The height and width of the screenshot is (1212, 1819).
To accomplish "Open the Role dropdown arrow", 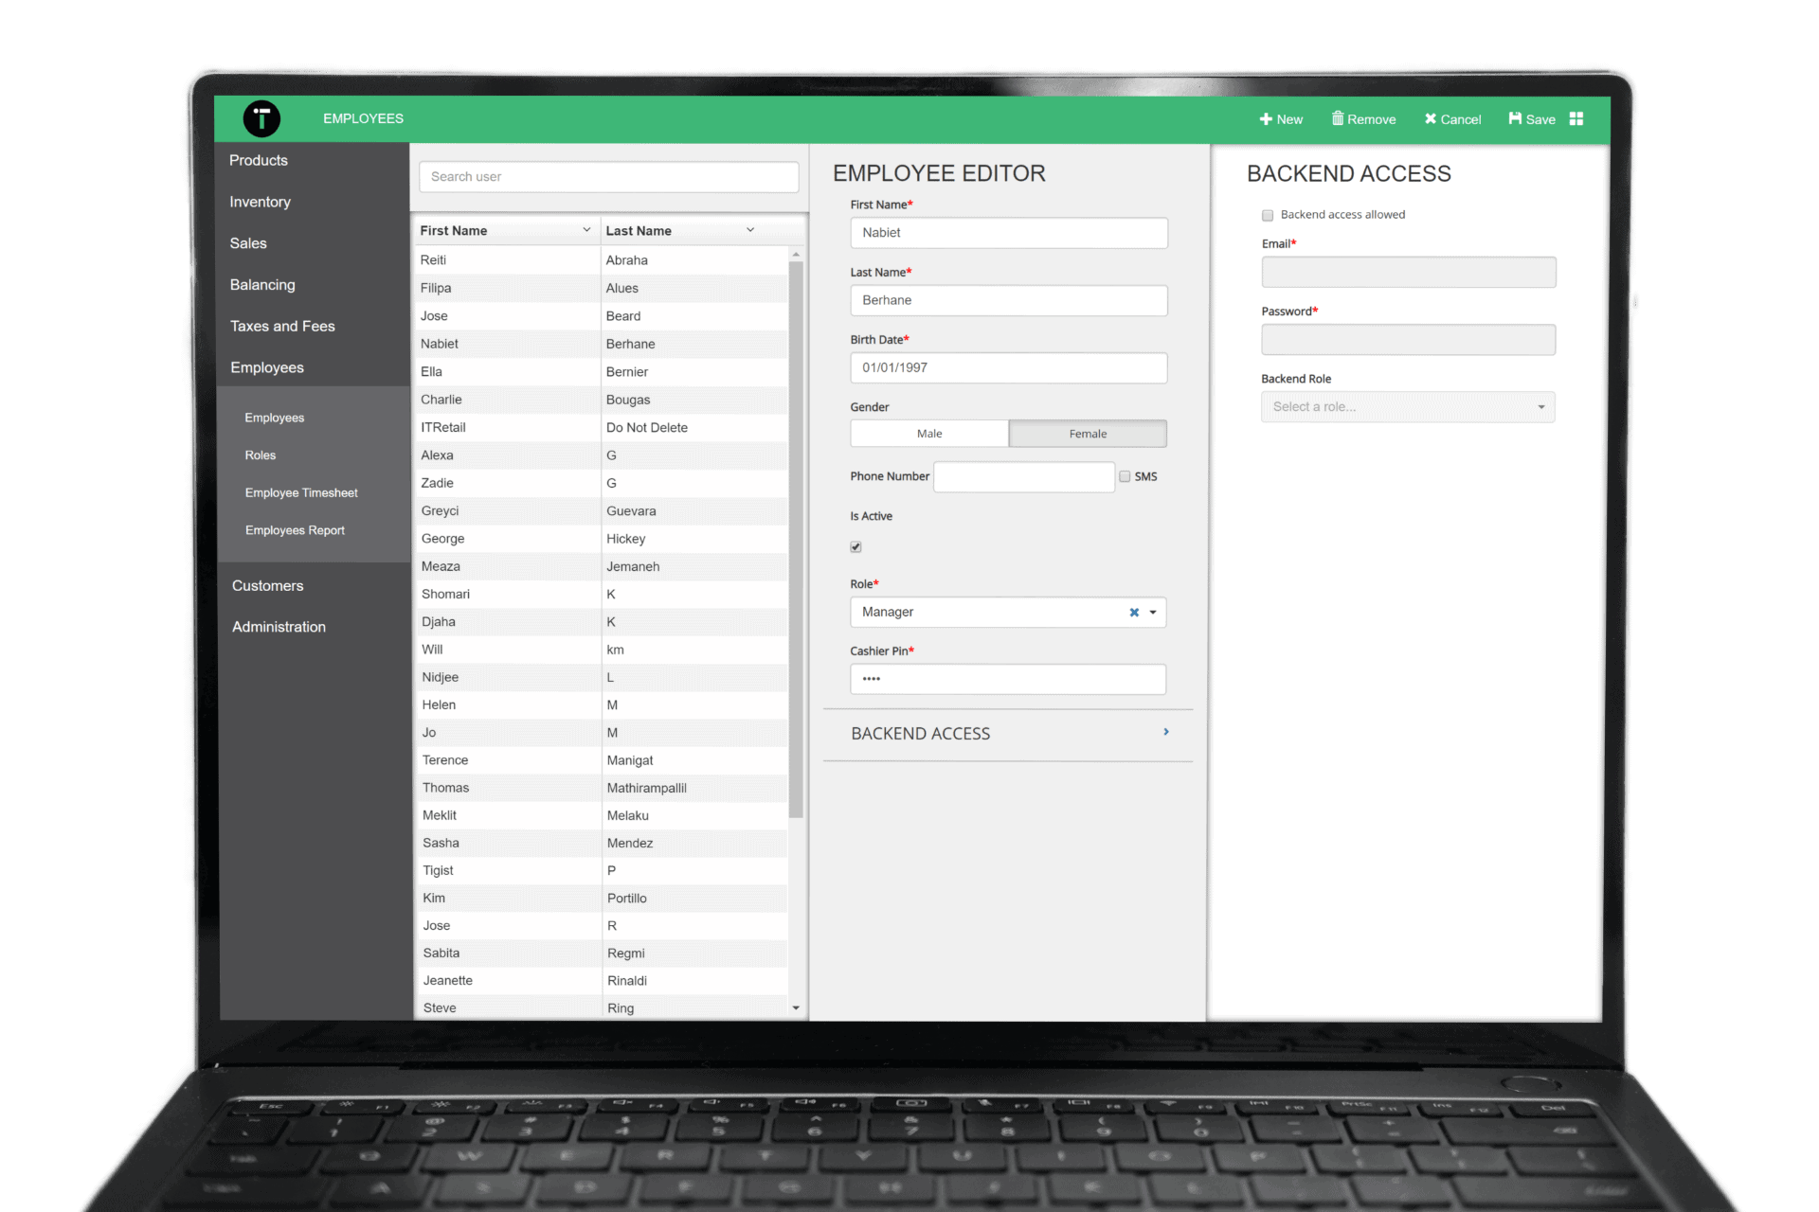I will click(1153, 613).
